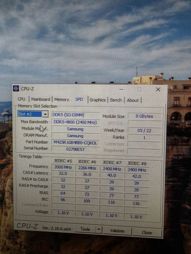Select the part number M425R1GB4BB0-CQKOL
This screenshot has height=254, width=191.
(75, 143)
